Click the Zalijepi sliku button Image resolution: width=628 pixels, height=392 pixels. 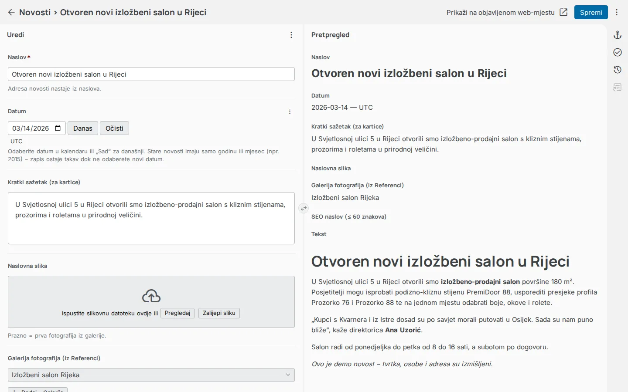coord(219,313)
